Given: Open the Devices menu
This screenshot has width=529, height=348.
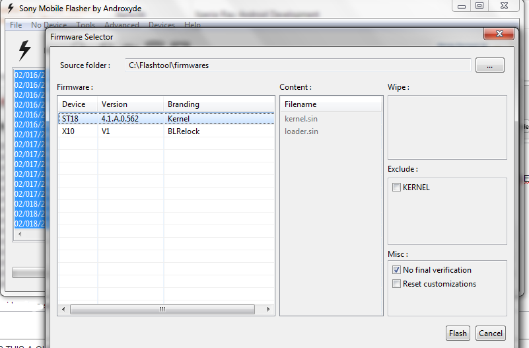Looking at the screenshot, I should [162, 25].
